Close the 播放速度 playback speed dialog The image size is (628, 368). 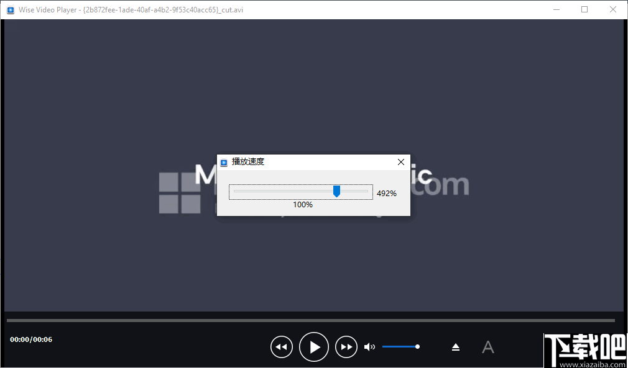tap(400, 162)
